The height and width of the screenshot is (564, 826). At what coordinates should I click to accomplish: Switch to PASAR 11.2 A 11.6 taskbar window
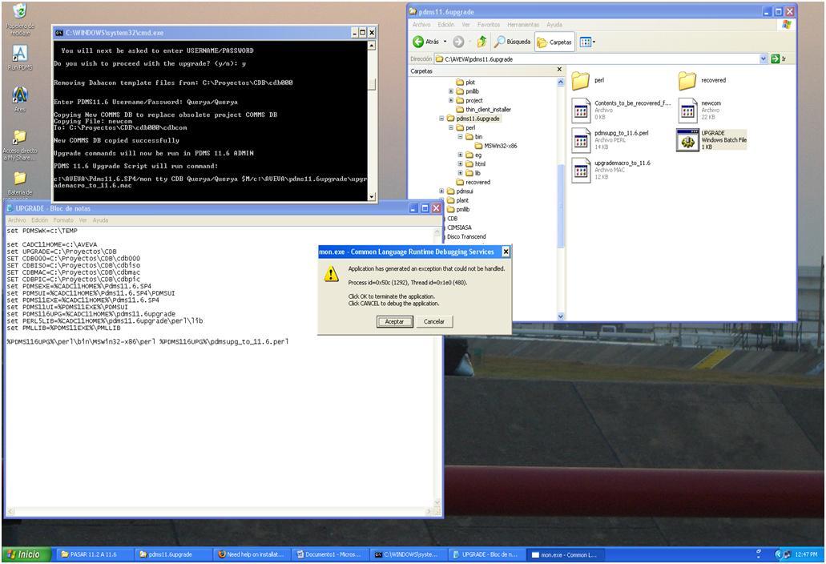(x=93, y=554)
